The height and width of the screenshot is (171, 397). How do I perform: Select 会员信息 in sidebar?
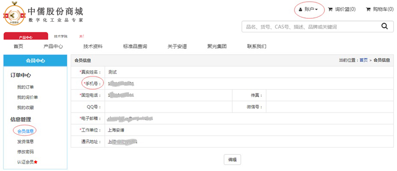click(25, 131)
